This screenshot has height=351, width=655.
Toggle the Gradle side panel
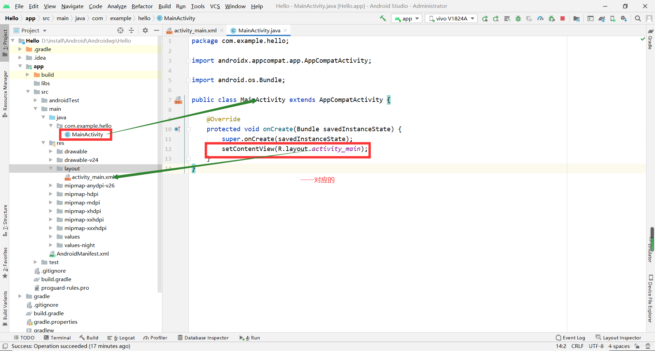tap(650, 39)
